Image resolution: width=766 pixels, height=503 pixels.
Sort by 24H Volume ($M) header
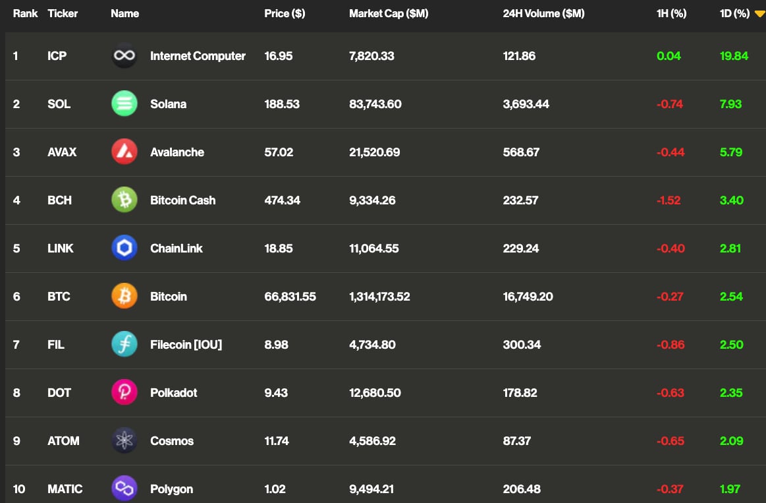coord(543,13)
